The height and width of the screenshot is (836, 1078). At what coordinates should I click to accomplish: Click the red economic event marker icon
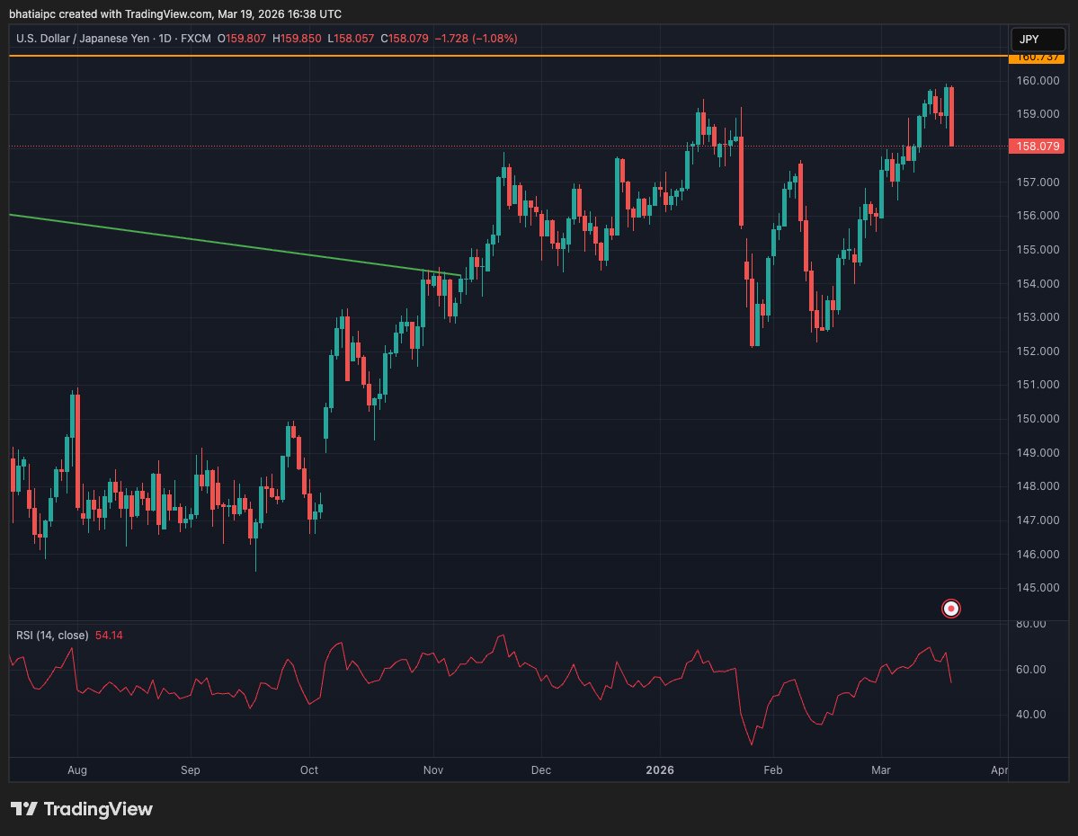[x=951, y=609]
